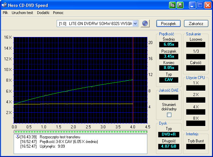Click the green test progress bar
The height and width of the screenshot is (157, 213).
pyautogui.click(x=80, y=132)
